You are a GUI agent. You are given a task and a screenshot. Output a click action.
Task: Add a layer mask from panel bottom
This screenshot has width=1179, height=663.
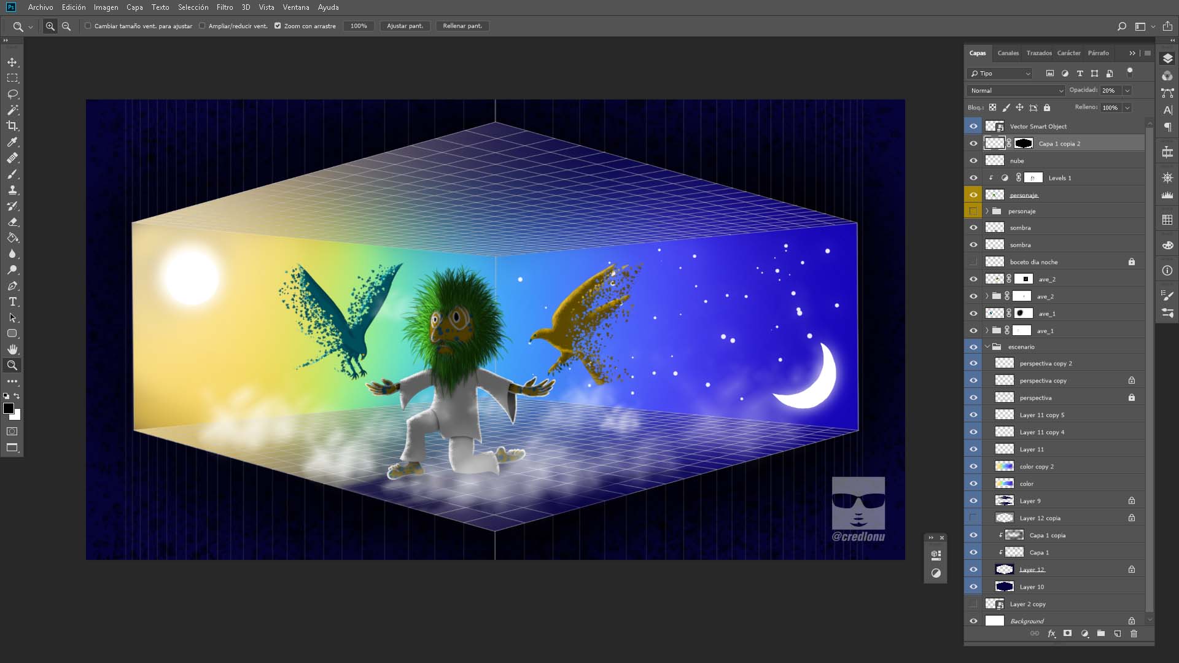coord(1067,634)
